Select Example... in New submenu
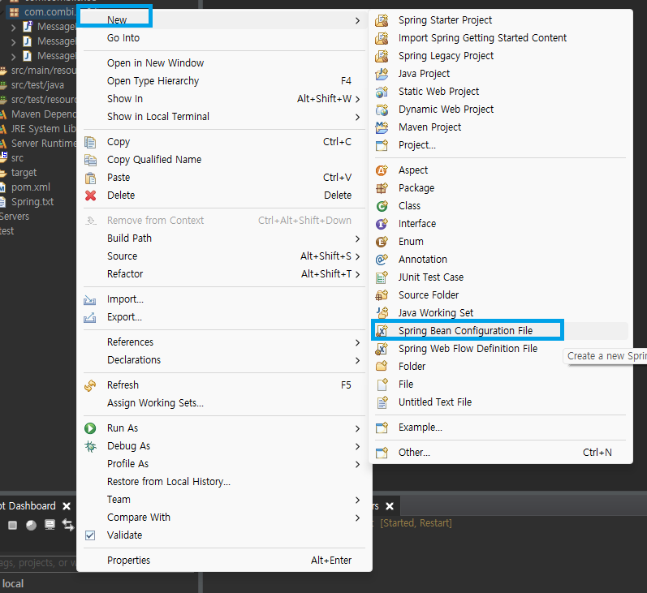Screen dimensions: 647x593 (502, 428)
